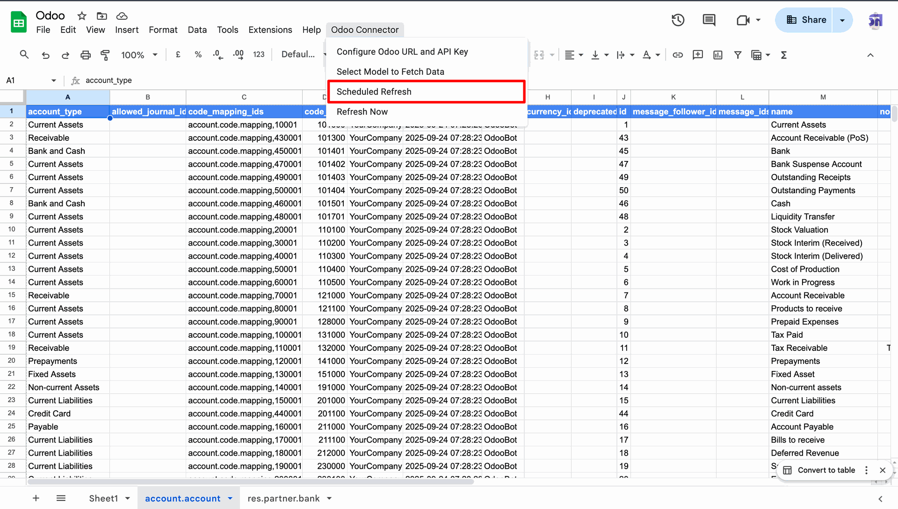
Task: Open the comments panel icon
Action: coord(709,20)
